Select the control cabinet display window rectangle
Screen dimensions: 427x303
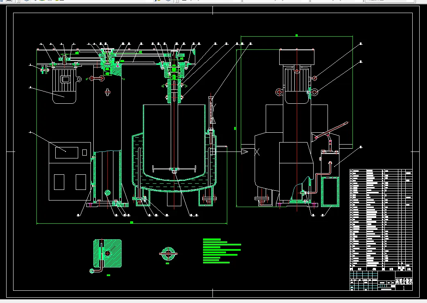[67, 152]
